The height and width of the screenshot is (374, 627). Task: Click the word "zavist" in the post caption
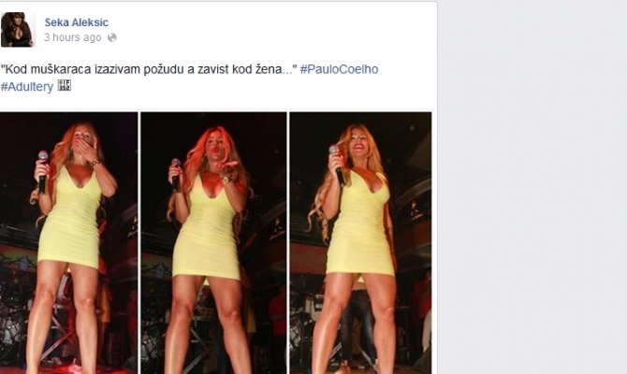[x=212, y=69]
